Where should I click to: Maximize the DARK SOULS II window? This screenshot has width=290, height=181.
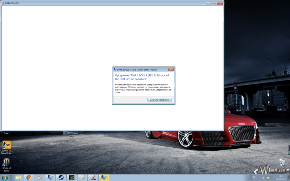[x=214, y=3]
